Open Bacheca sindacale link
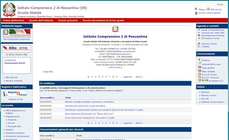Viewport: 229px width, 140px height. click(14, 81)
